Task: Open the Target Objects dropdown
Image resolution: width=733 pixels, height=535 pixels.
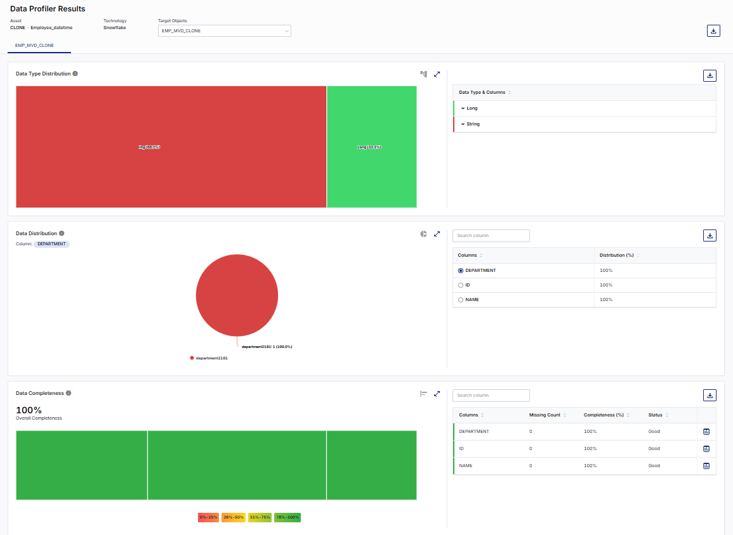Action: tap(225, 31)
